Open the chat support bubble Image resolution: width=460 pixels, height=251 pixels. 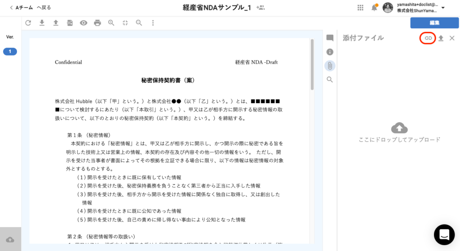444,234
